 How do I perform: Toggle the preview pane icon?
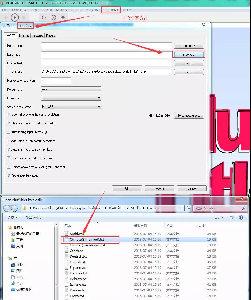pos(232,217)
